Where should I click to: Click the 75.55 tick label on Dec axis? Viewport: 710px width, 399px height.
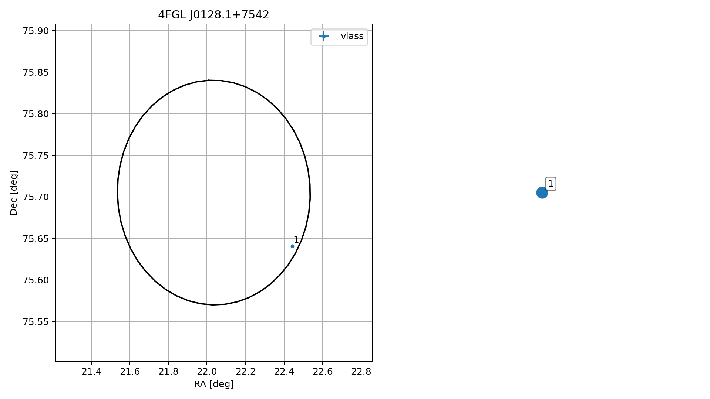36,322
